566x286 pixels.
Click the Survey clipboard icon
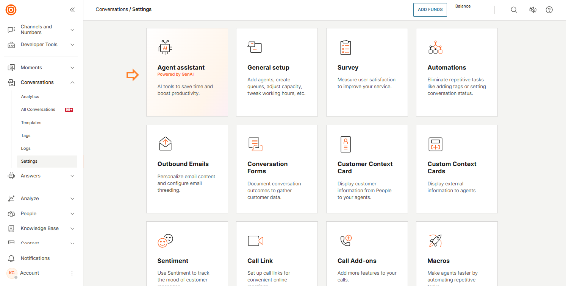tap(346, 48)
